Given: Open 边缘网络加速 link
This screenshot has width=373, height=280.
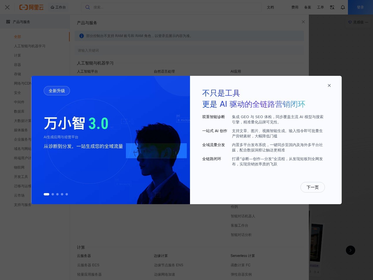Looking at the screenshot, I should click(x=165, y=274).
